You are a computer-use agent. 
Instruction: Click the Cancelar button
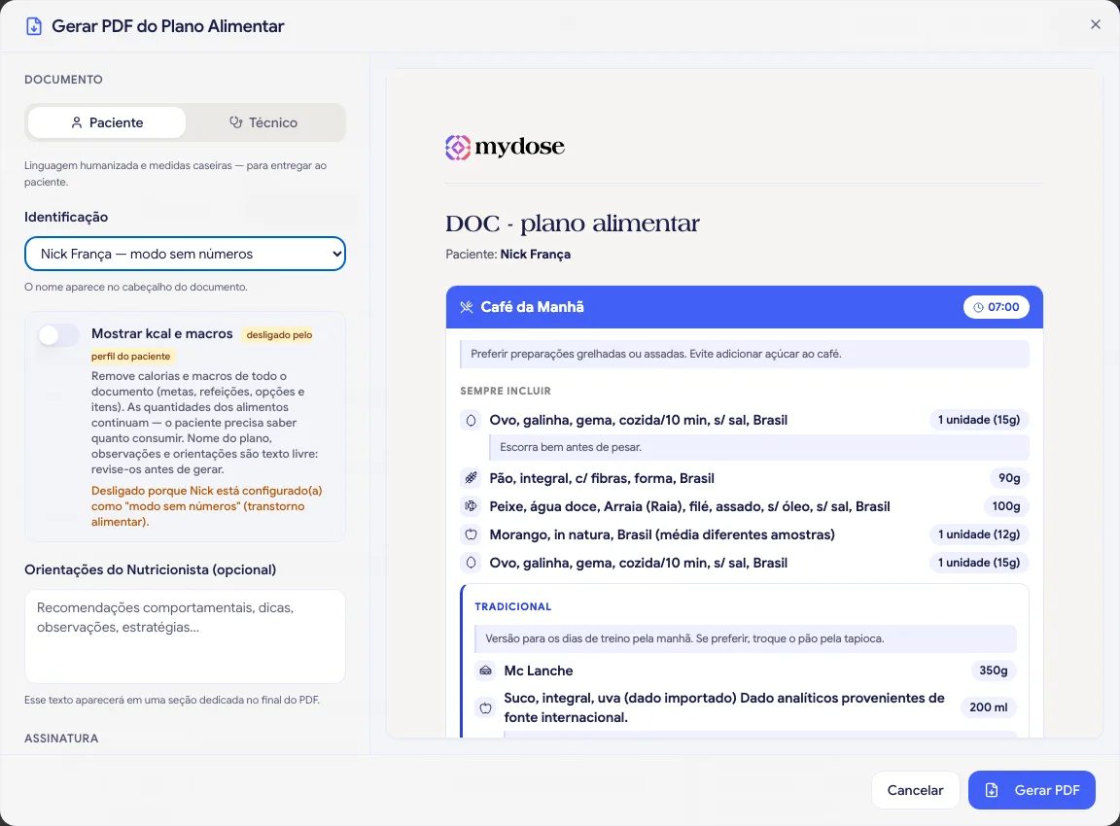tap(915, 790)
